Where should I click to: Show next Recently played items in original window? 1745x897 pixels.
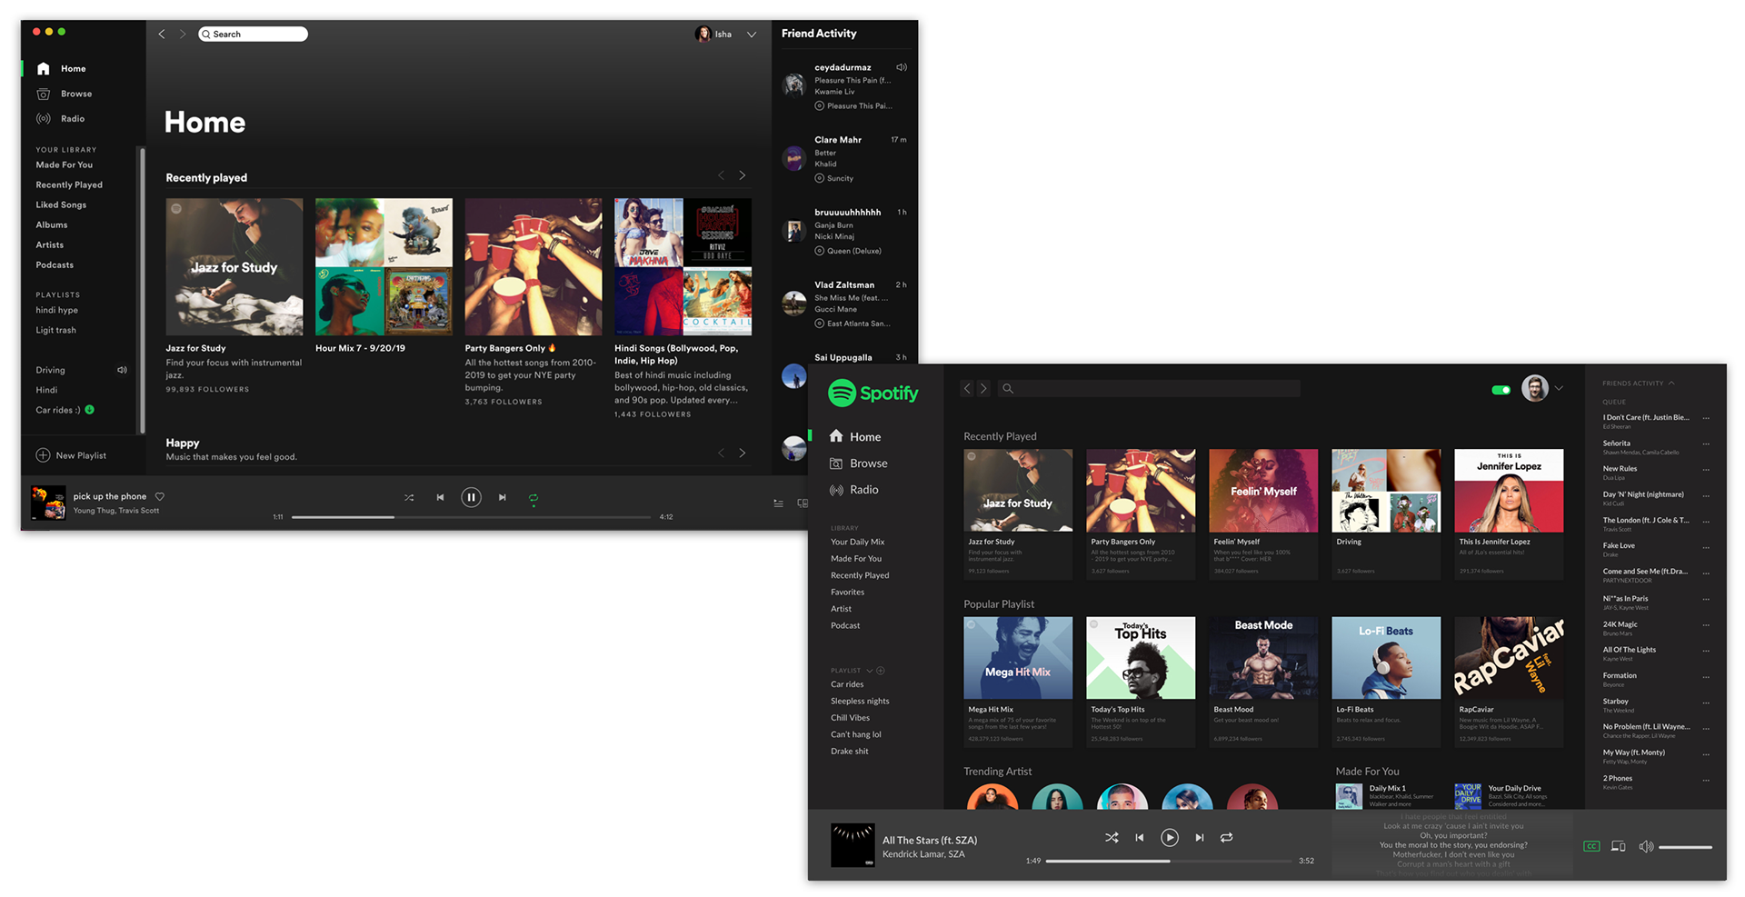(743, 175)
